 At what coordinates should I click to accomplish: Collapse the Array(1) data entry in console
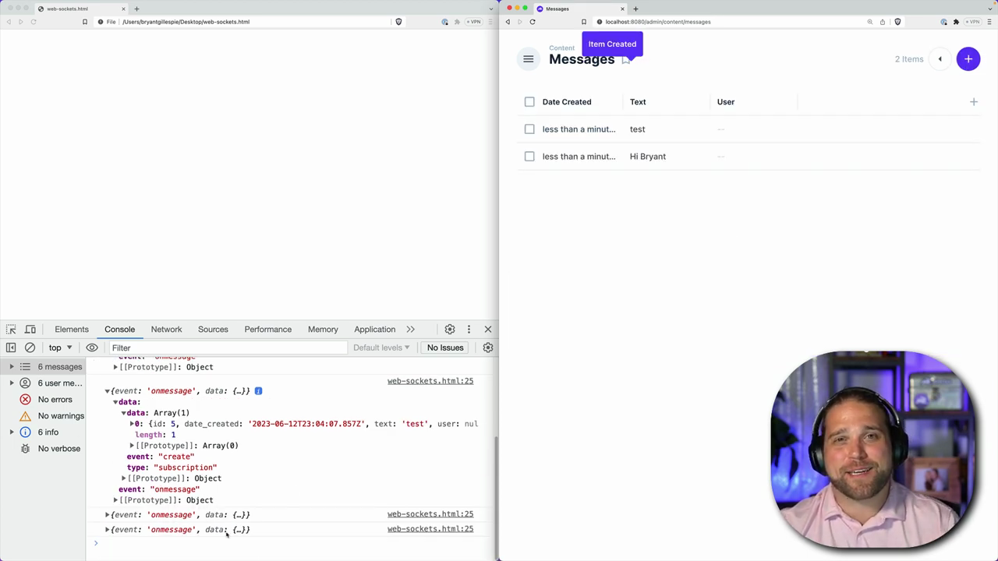point(122,412)
